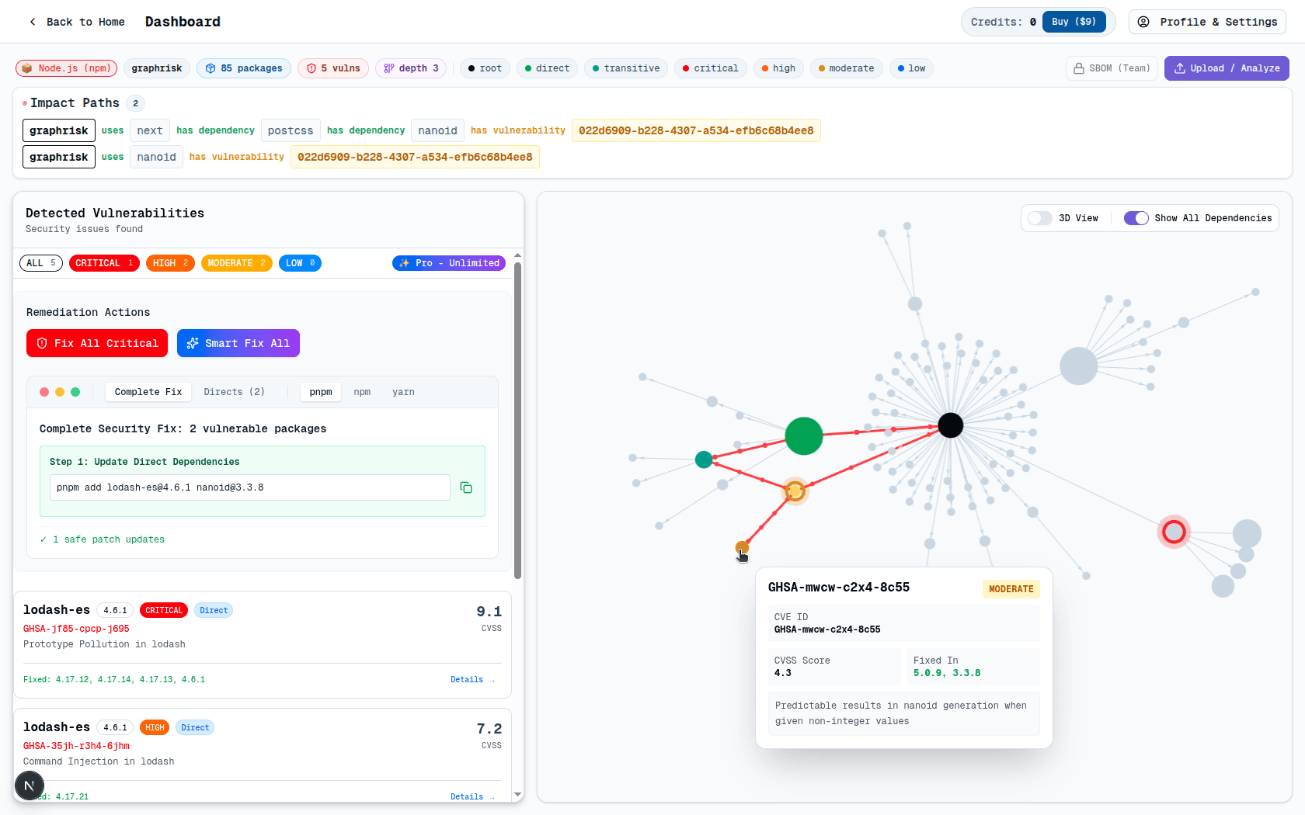1305x815 pixels.
Task: Select the 85 packages cube icon
Action: (210, 68)
